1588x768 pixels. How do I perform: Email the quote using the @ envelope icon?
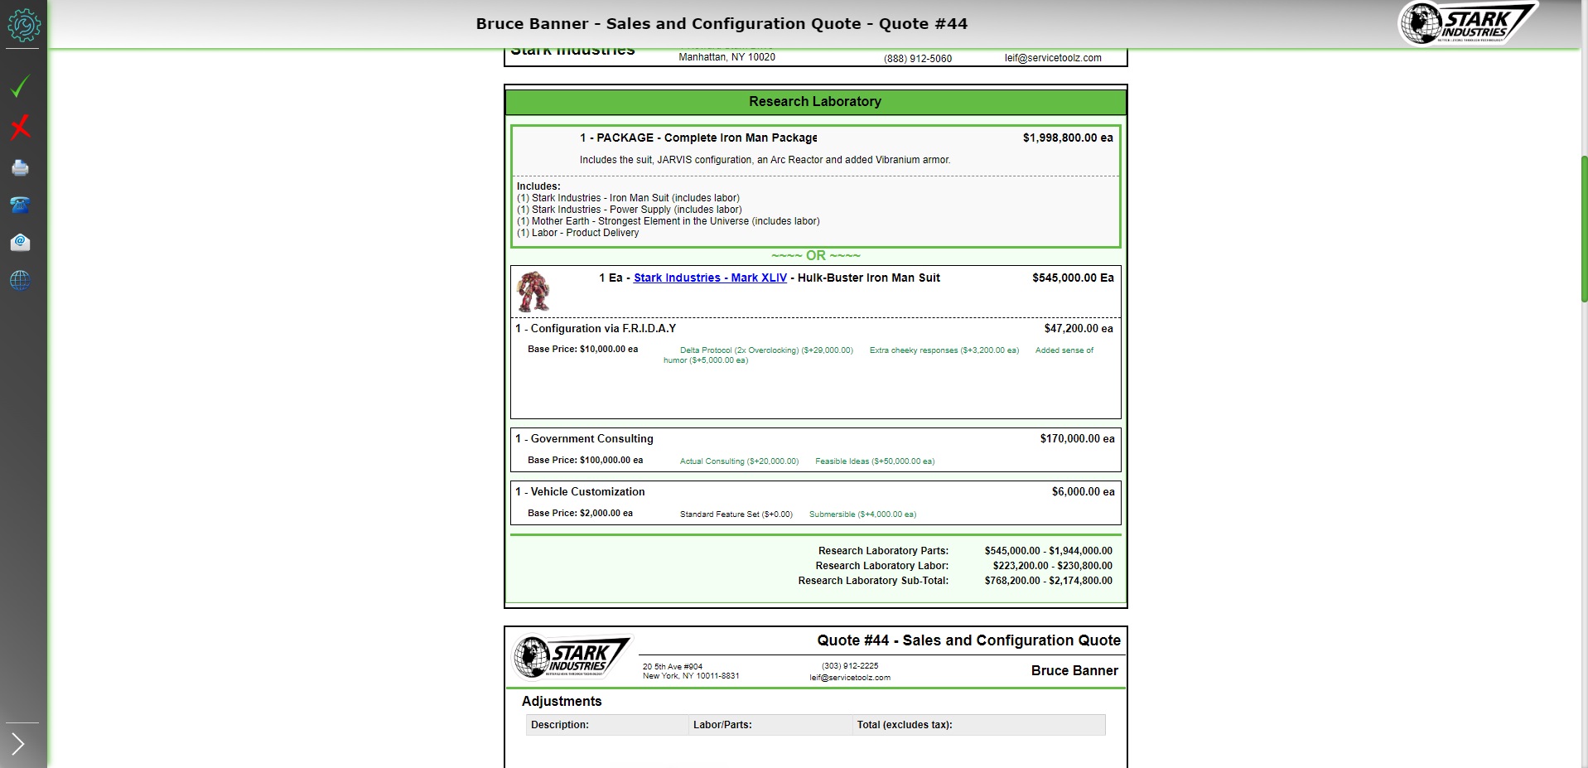pos(20,243)
